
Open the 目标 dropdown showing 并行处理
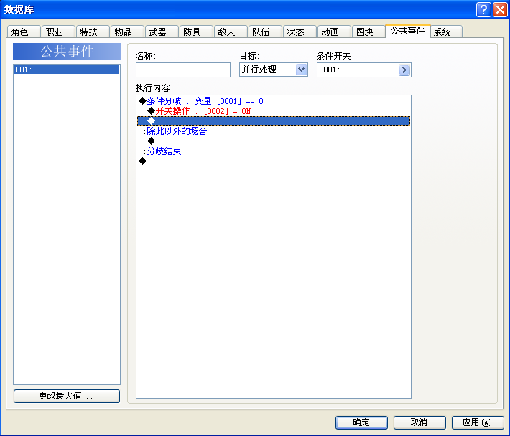[x=274, y=70]
